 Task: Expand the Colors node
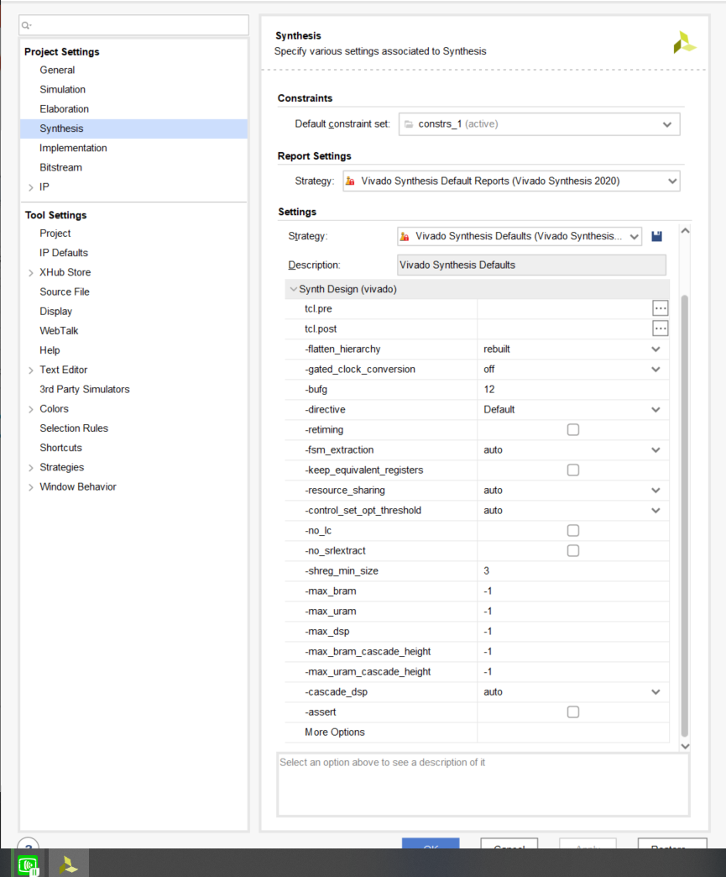click(31, 409)
